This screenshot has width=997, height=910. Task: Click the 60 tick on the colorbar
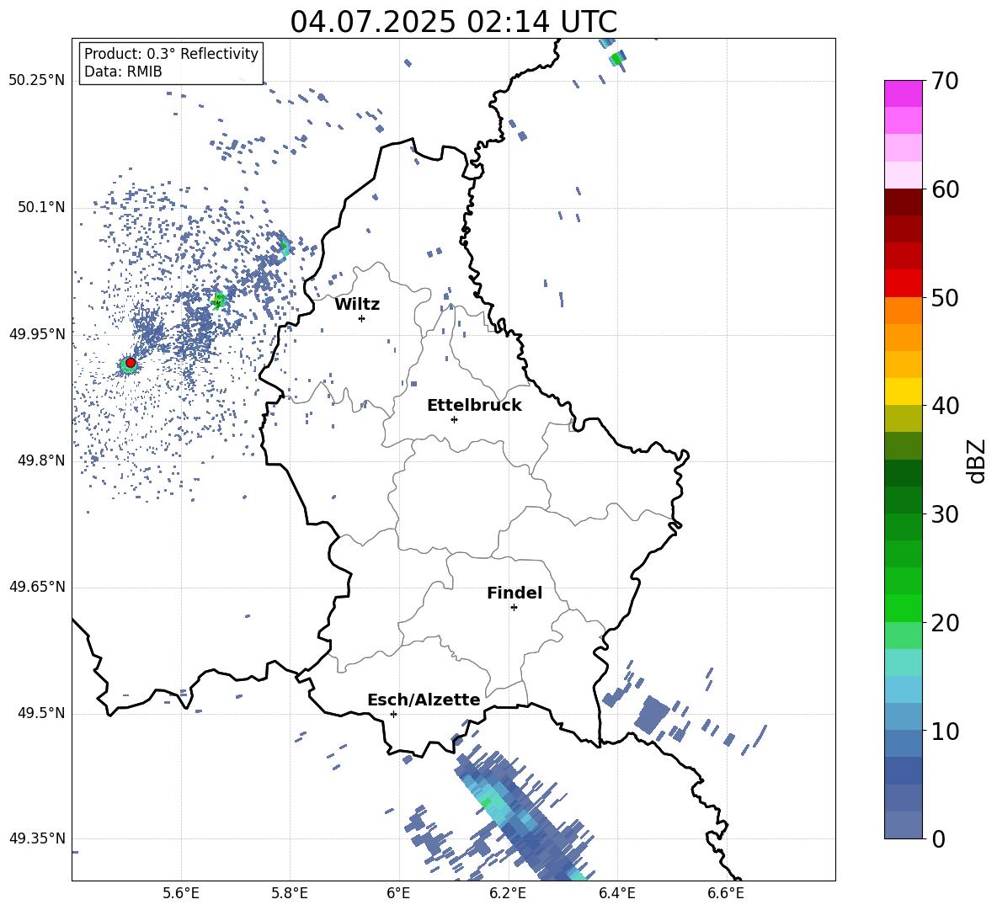click(945, 189)
